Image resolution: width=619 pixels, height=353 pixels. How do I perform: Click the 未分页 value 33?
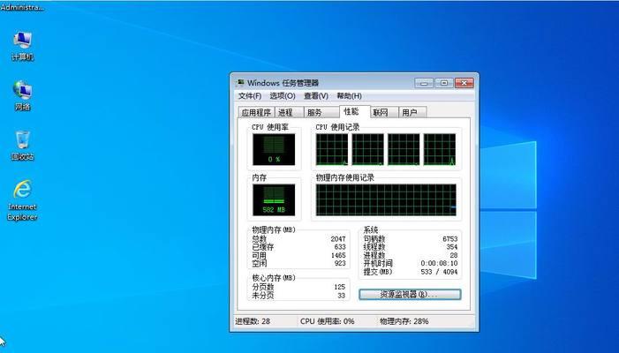pos(341,296)
